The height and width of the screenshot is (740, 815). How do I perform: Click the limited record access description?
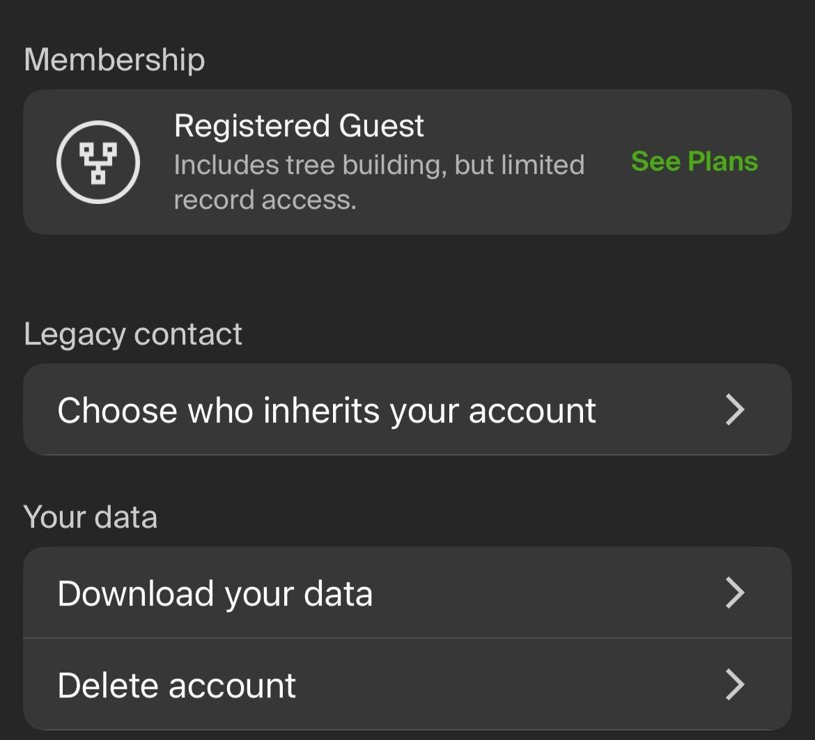[265, 200]
